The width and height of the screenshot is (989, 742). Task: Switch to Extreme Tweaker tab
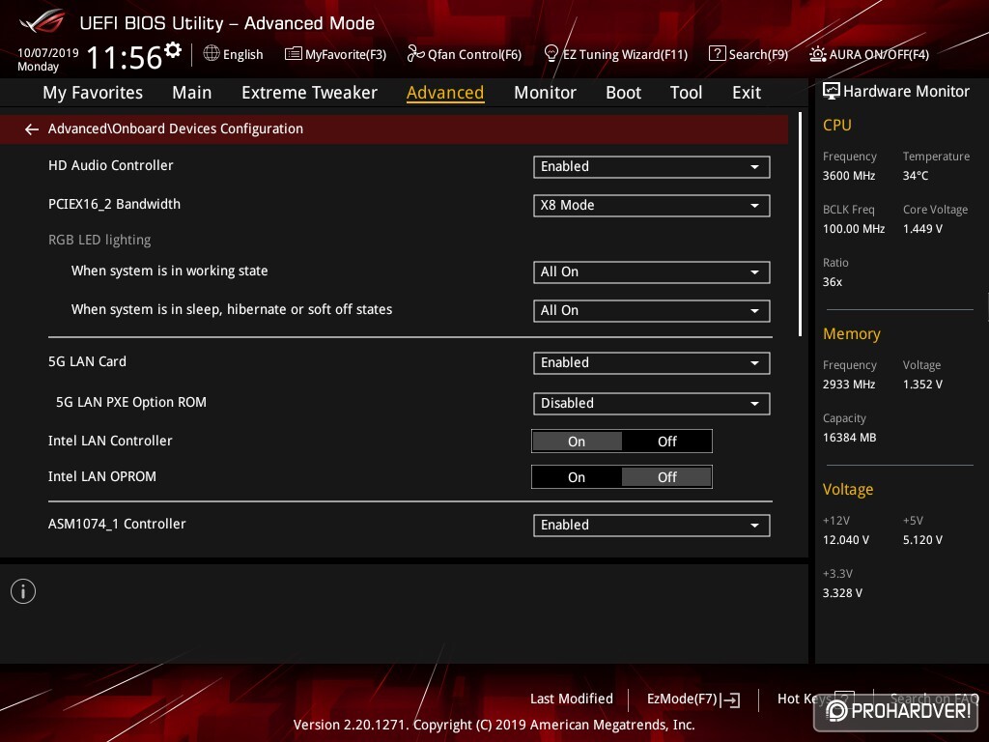[x=309, y=93]
